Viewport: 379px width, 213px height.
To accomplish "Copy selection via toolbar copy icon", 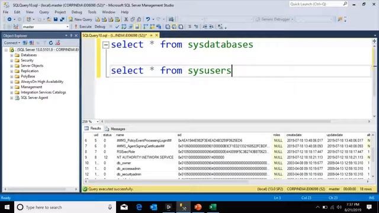I will (x=133, y=20).
